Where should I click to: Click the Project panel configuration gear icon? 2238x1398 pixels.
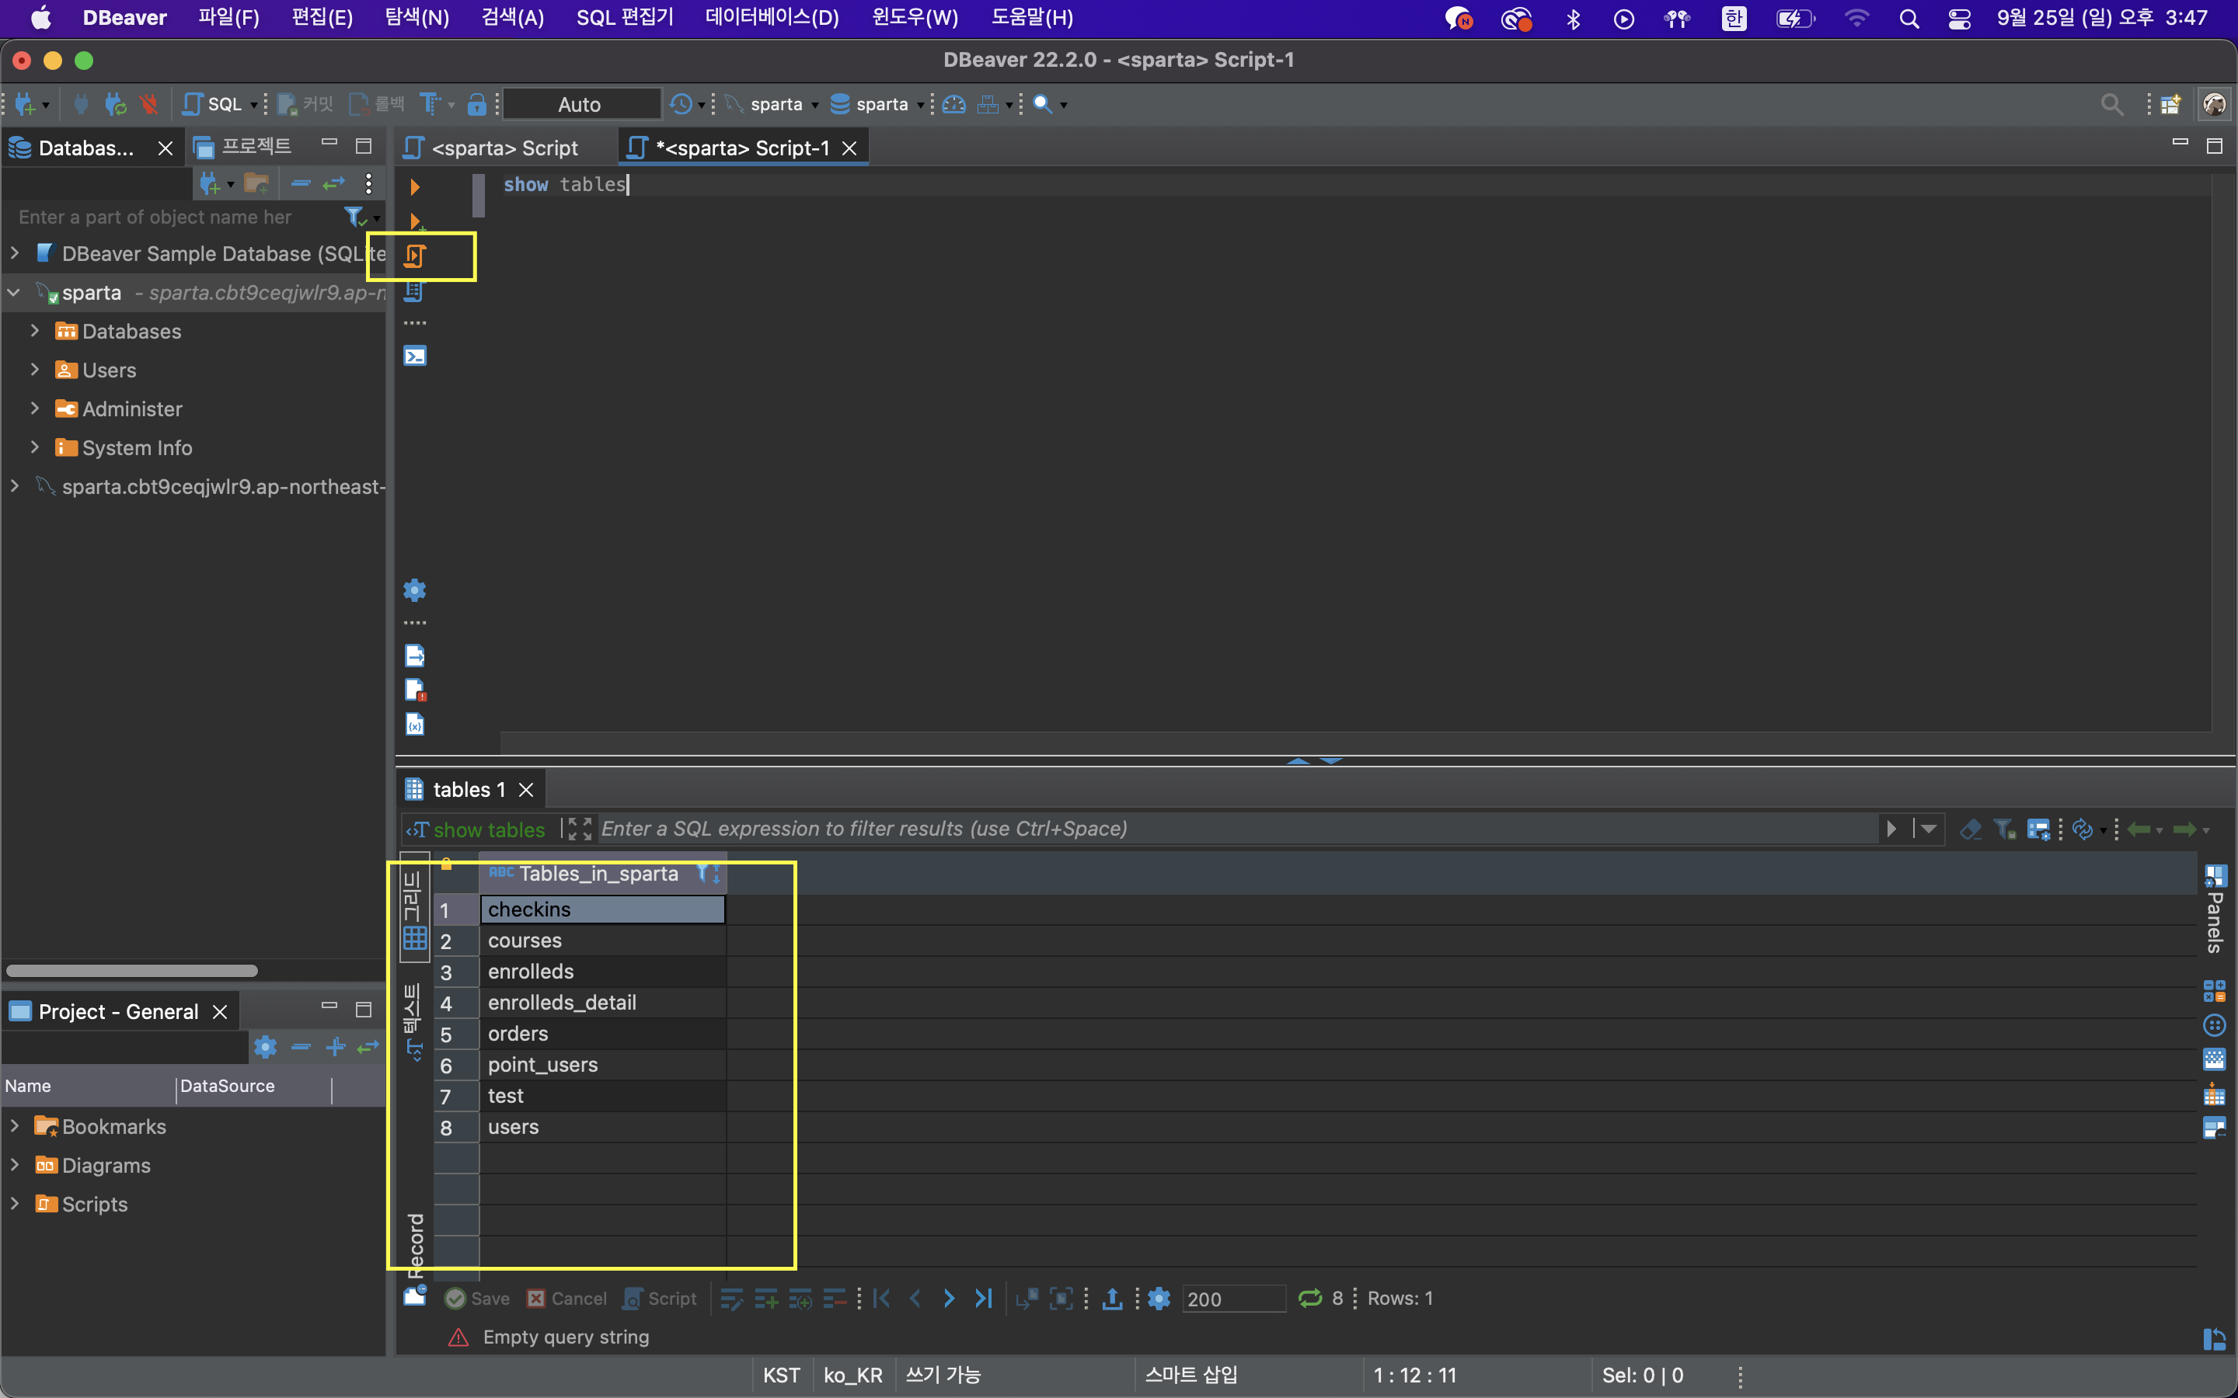[266, 1047]
